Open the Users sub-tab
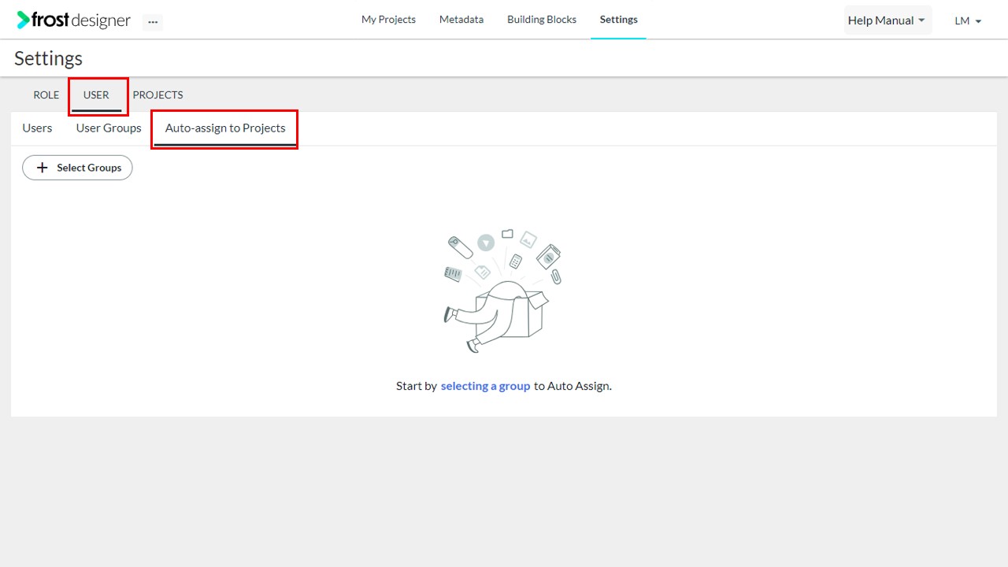The height and width of the screenshot is (567, 1008). coord(37,128)
